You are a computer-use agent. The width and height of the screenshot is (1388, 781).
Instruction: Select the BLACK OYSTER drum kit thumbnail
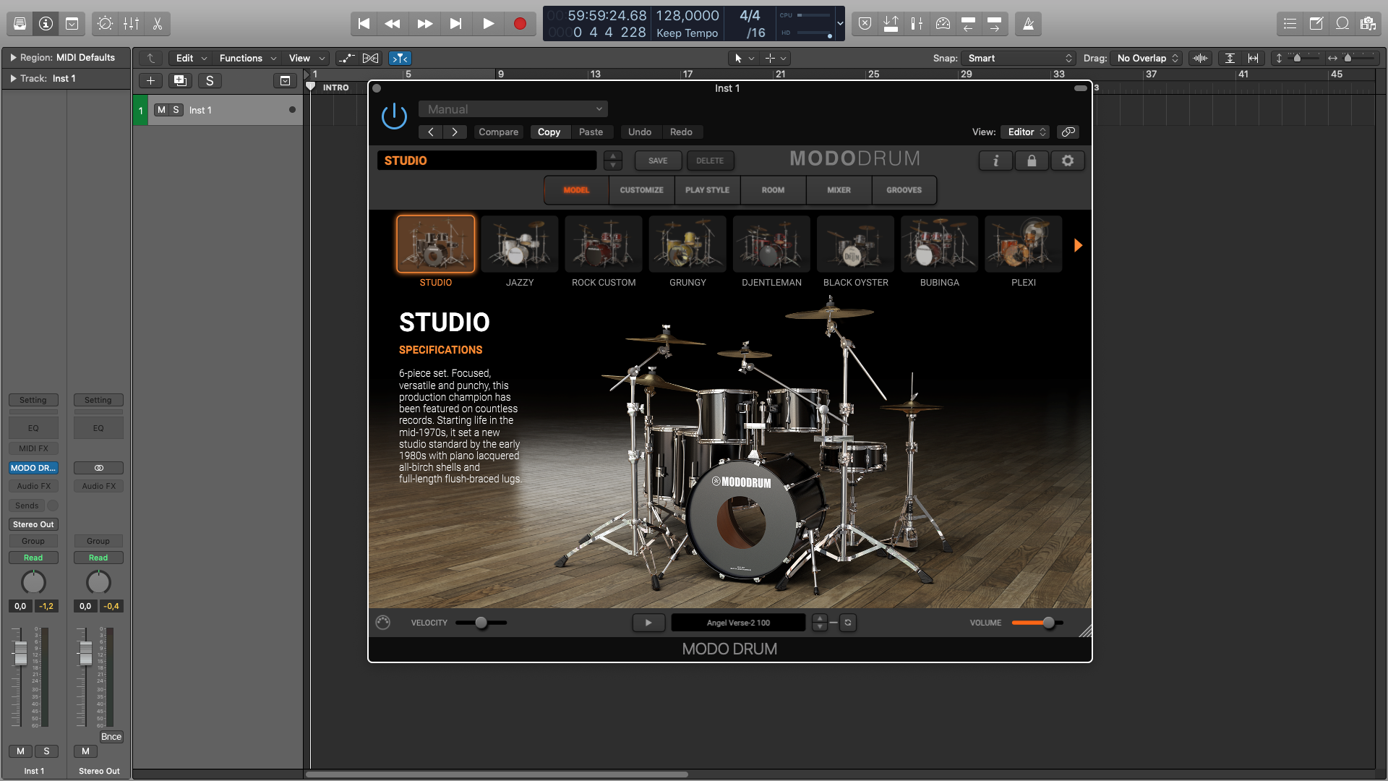click(x=855, y=244)
